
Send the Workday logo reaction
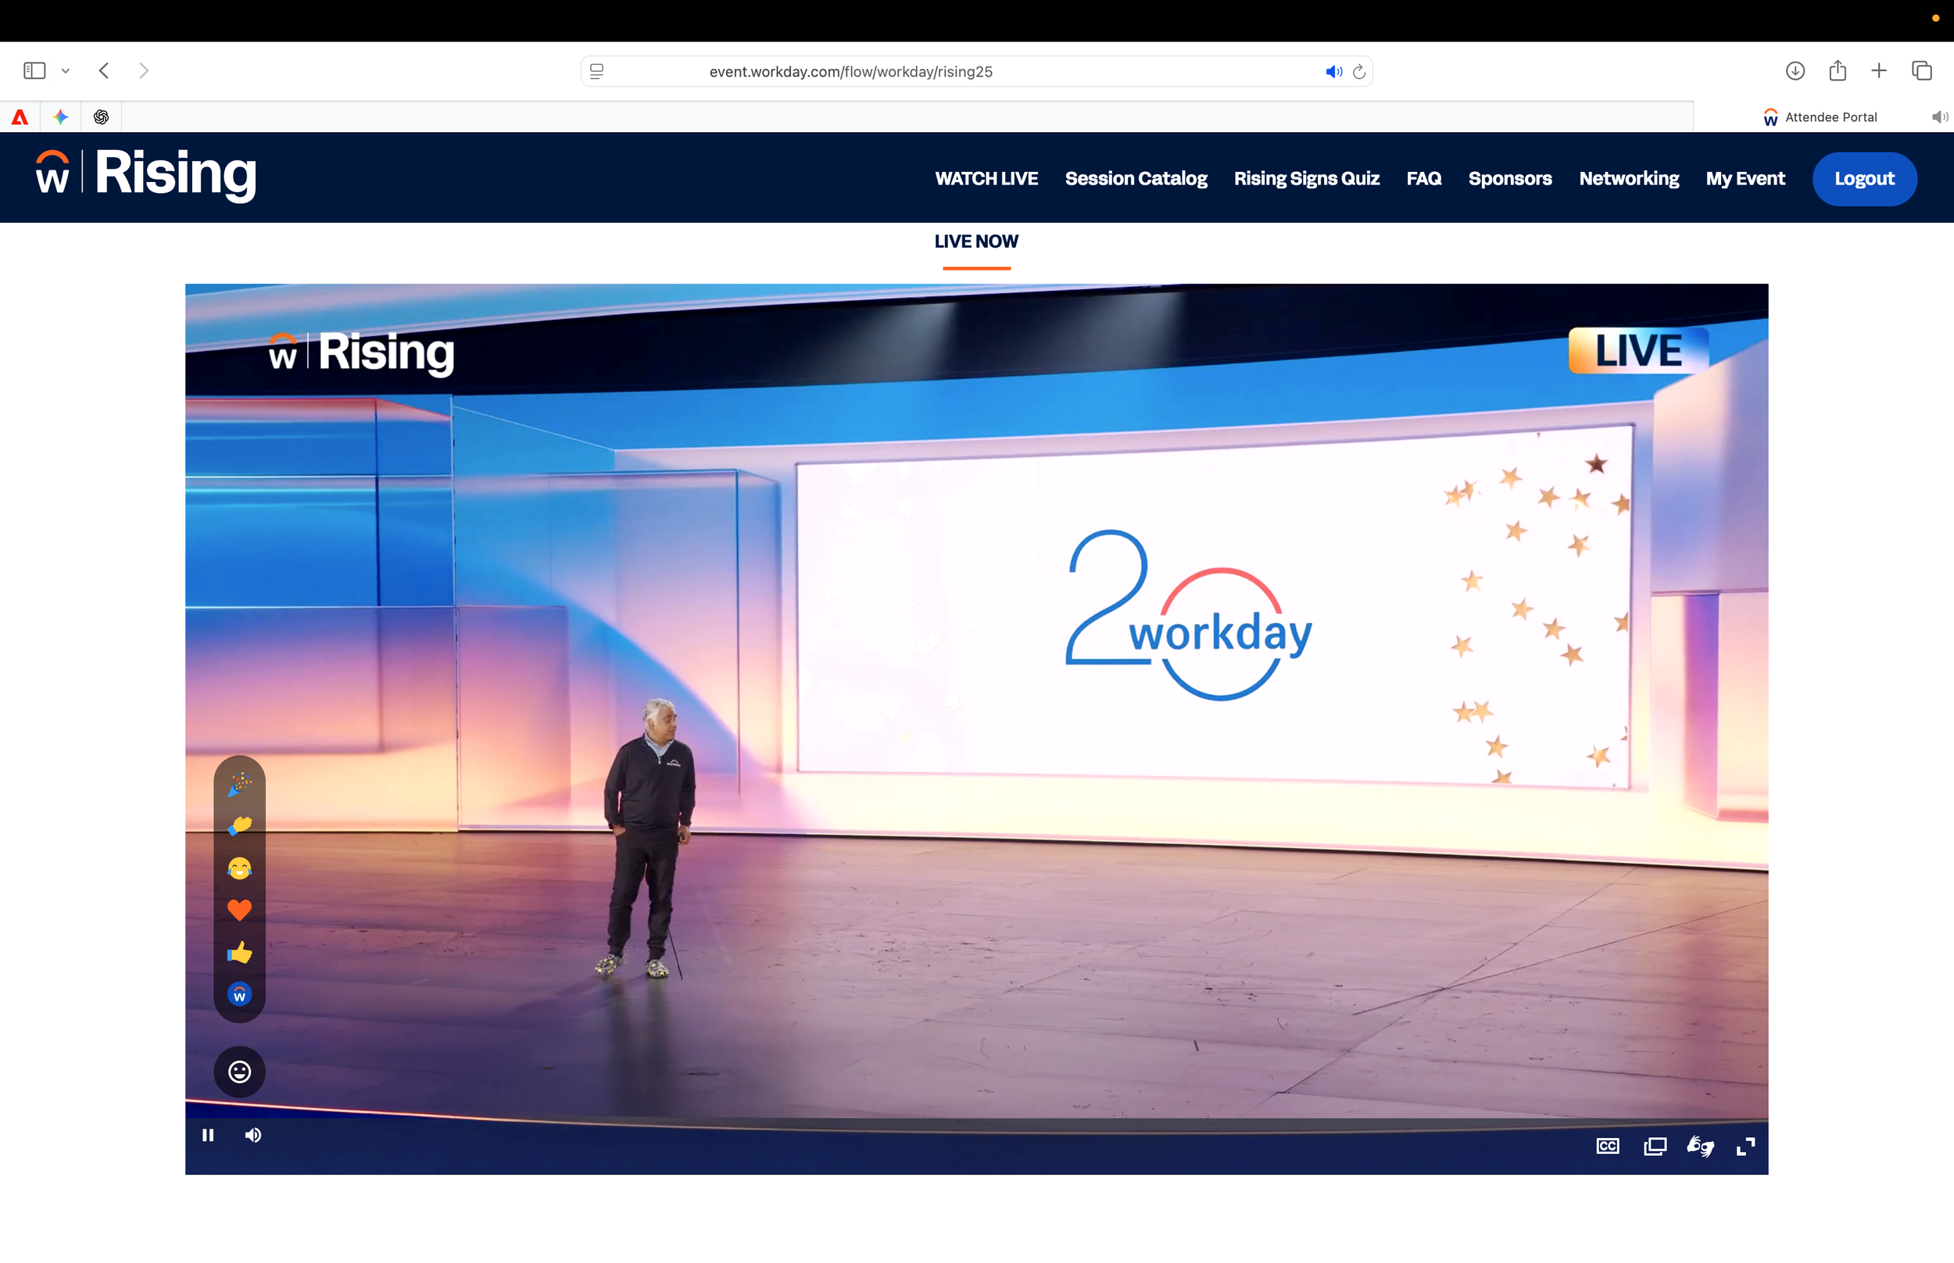tap(239, 995)
